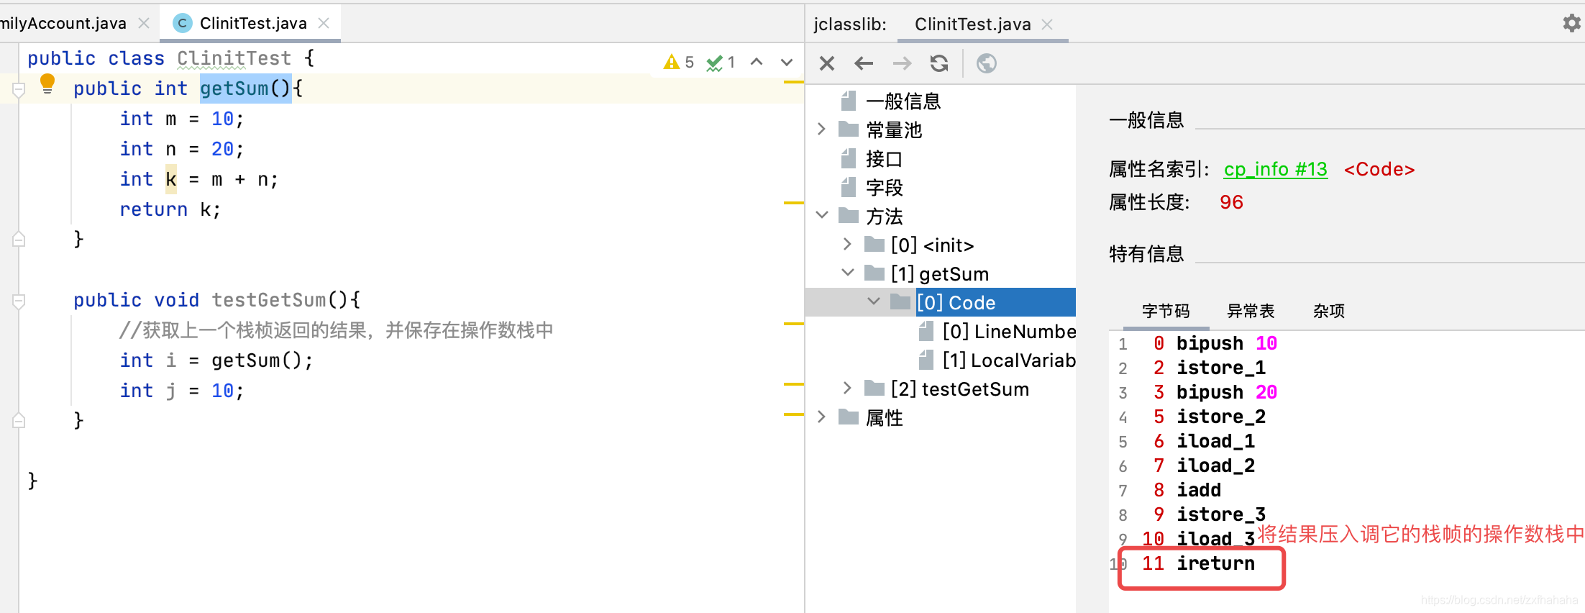Click the 'bipush 20' bytecode instruction
This screenshot has height=613, width=1585.
pos(1226,392)
